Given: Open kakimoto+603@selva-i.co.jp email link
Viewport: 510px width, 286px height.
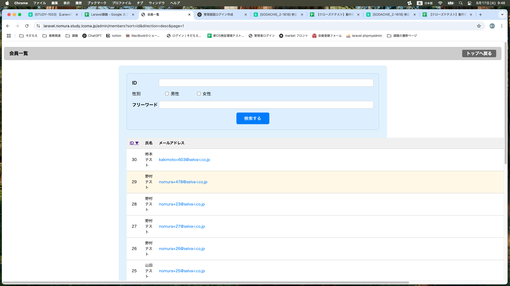Looking at the screenshot, I should pyautogui.click(x=184, y=160).
